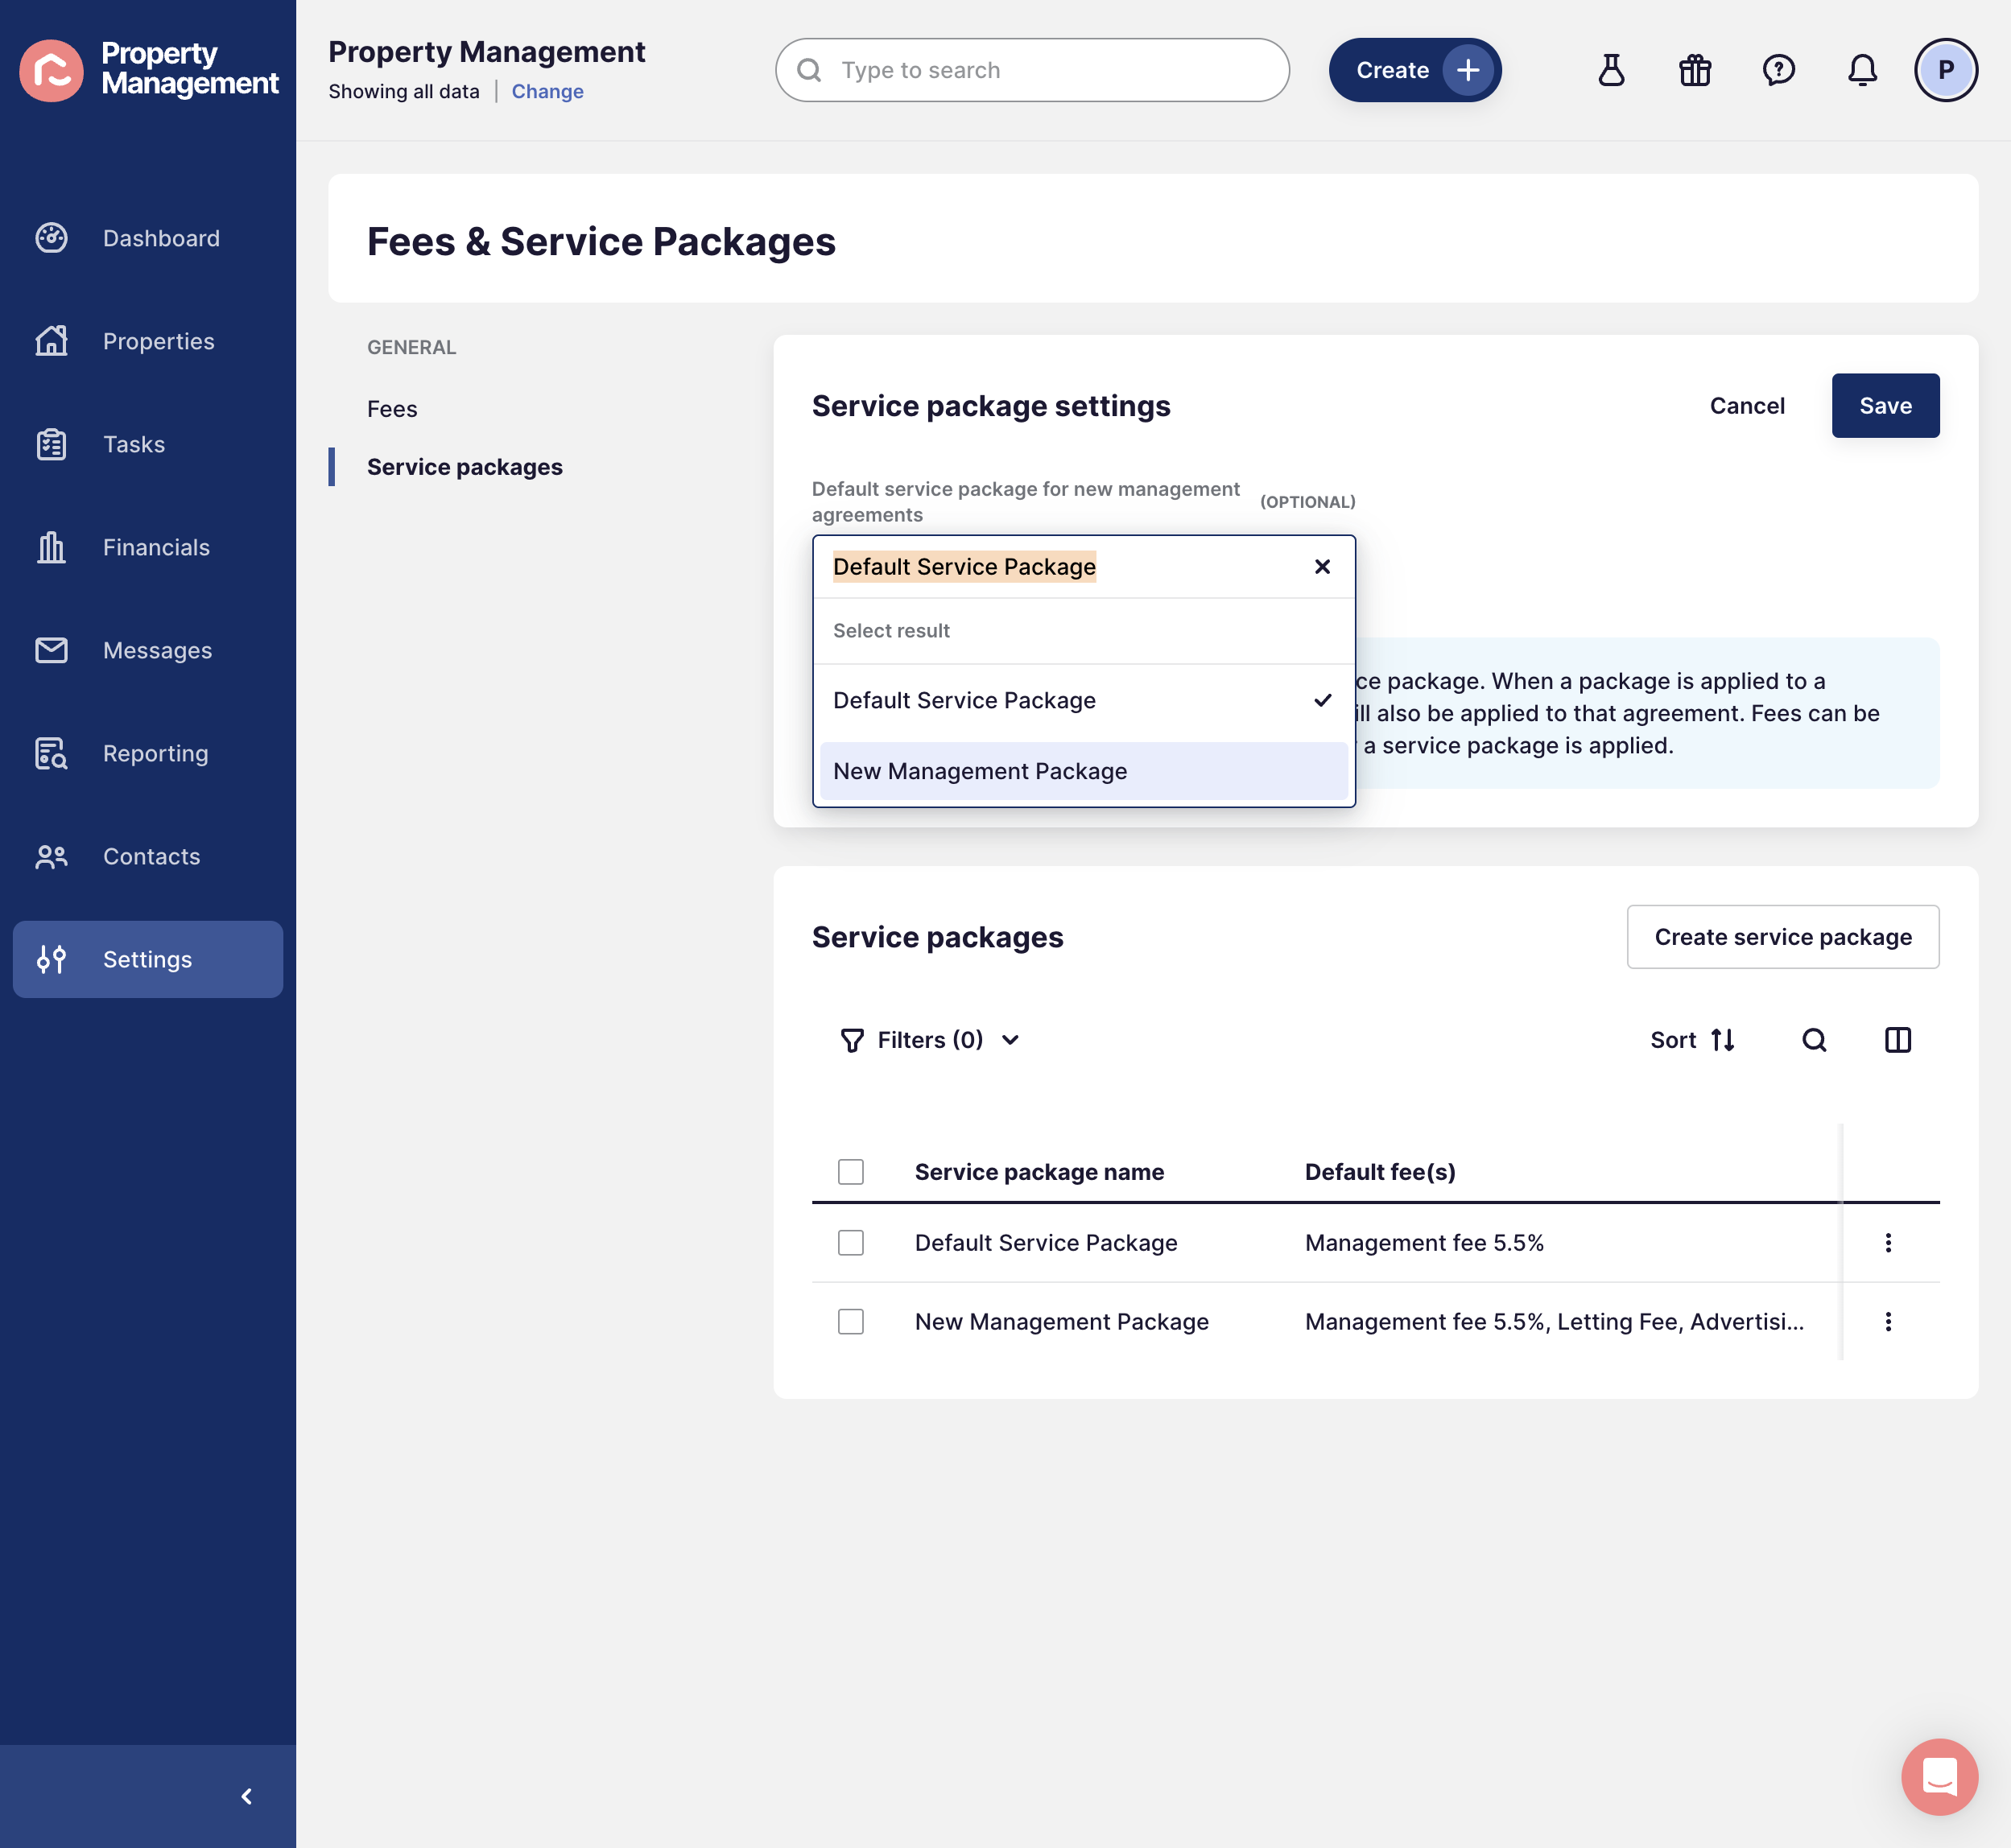Go to Tasks in the sidebar

(148, 444)
